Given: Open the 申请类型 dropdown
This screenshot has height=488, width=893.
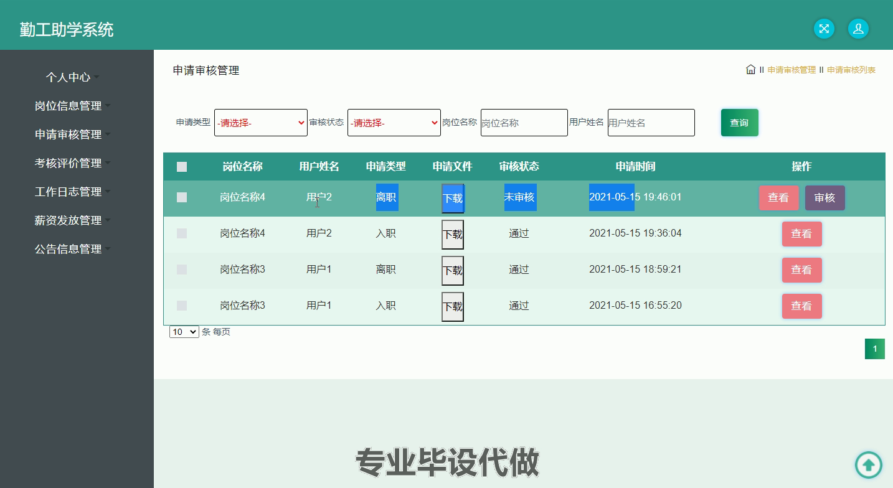Looking at the screenshot, I should tap(261, 123).
